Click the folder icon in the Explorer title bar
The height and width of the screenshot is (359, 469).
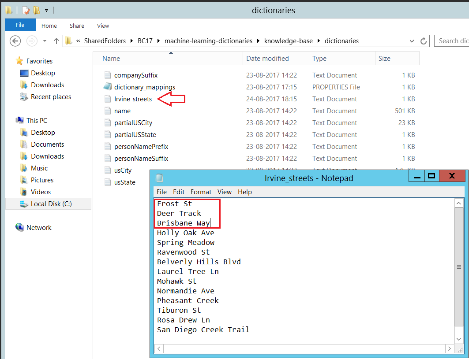(9, 11)
